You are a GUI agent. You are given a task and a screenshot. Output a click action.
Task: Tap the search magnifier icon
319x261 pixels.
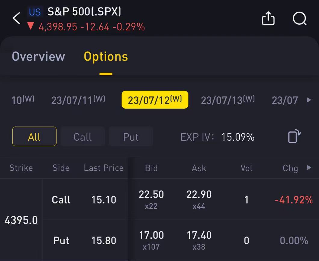[x=299, y=19]
